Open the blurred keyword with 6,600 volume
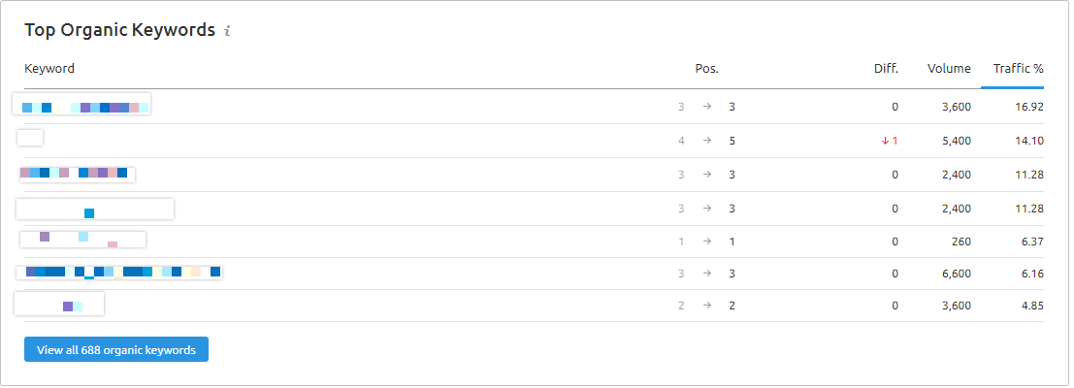This screenshot has width=1074, height=388. (x=119, y=273)
